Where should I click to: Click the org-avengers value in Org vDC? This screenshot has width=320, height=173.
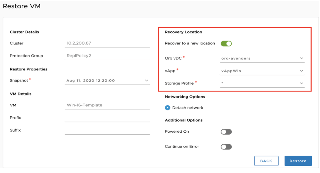point(236,59)
